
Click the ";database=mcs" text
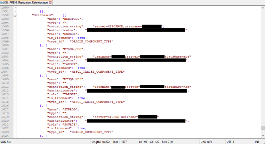[x=177, y=57]
